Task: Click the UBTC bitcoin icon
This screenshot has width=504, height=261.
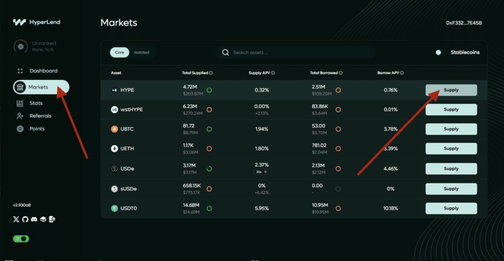Action: 114,129
